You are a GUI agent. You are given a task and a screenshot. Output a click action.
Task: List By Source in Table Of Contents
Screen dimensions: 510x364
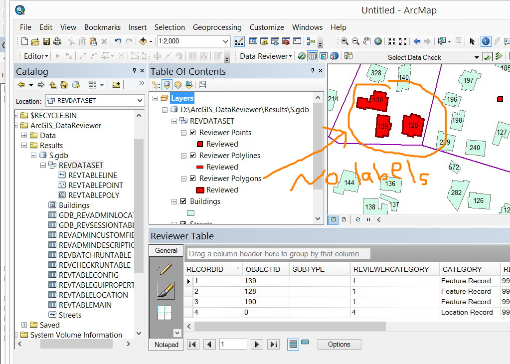click(x=167, y=85)
